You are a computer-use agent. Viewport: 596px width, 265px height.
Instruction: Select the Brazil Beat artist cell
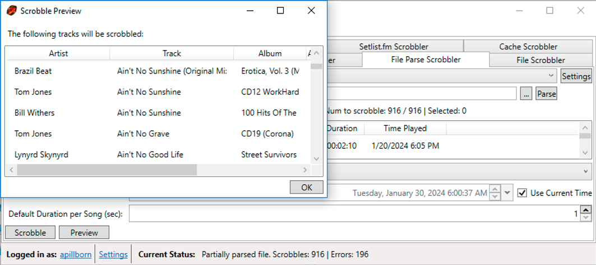pos(33,71)
